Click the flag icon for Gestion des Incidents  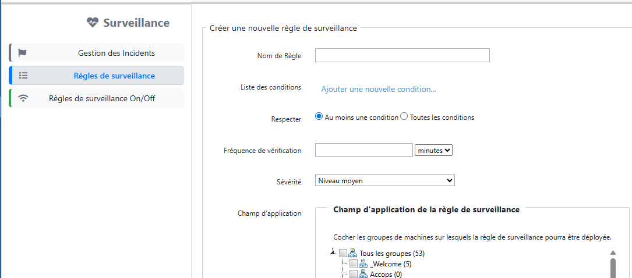click(23, 53)
